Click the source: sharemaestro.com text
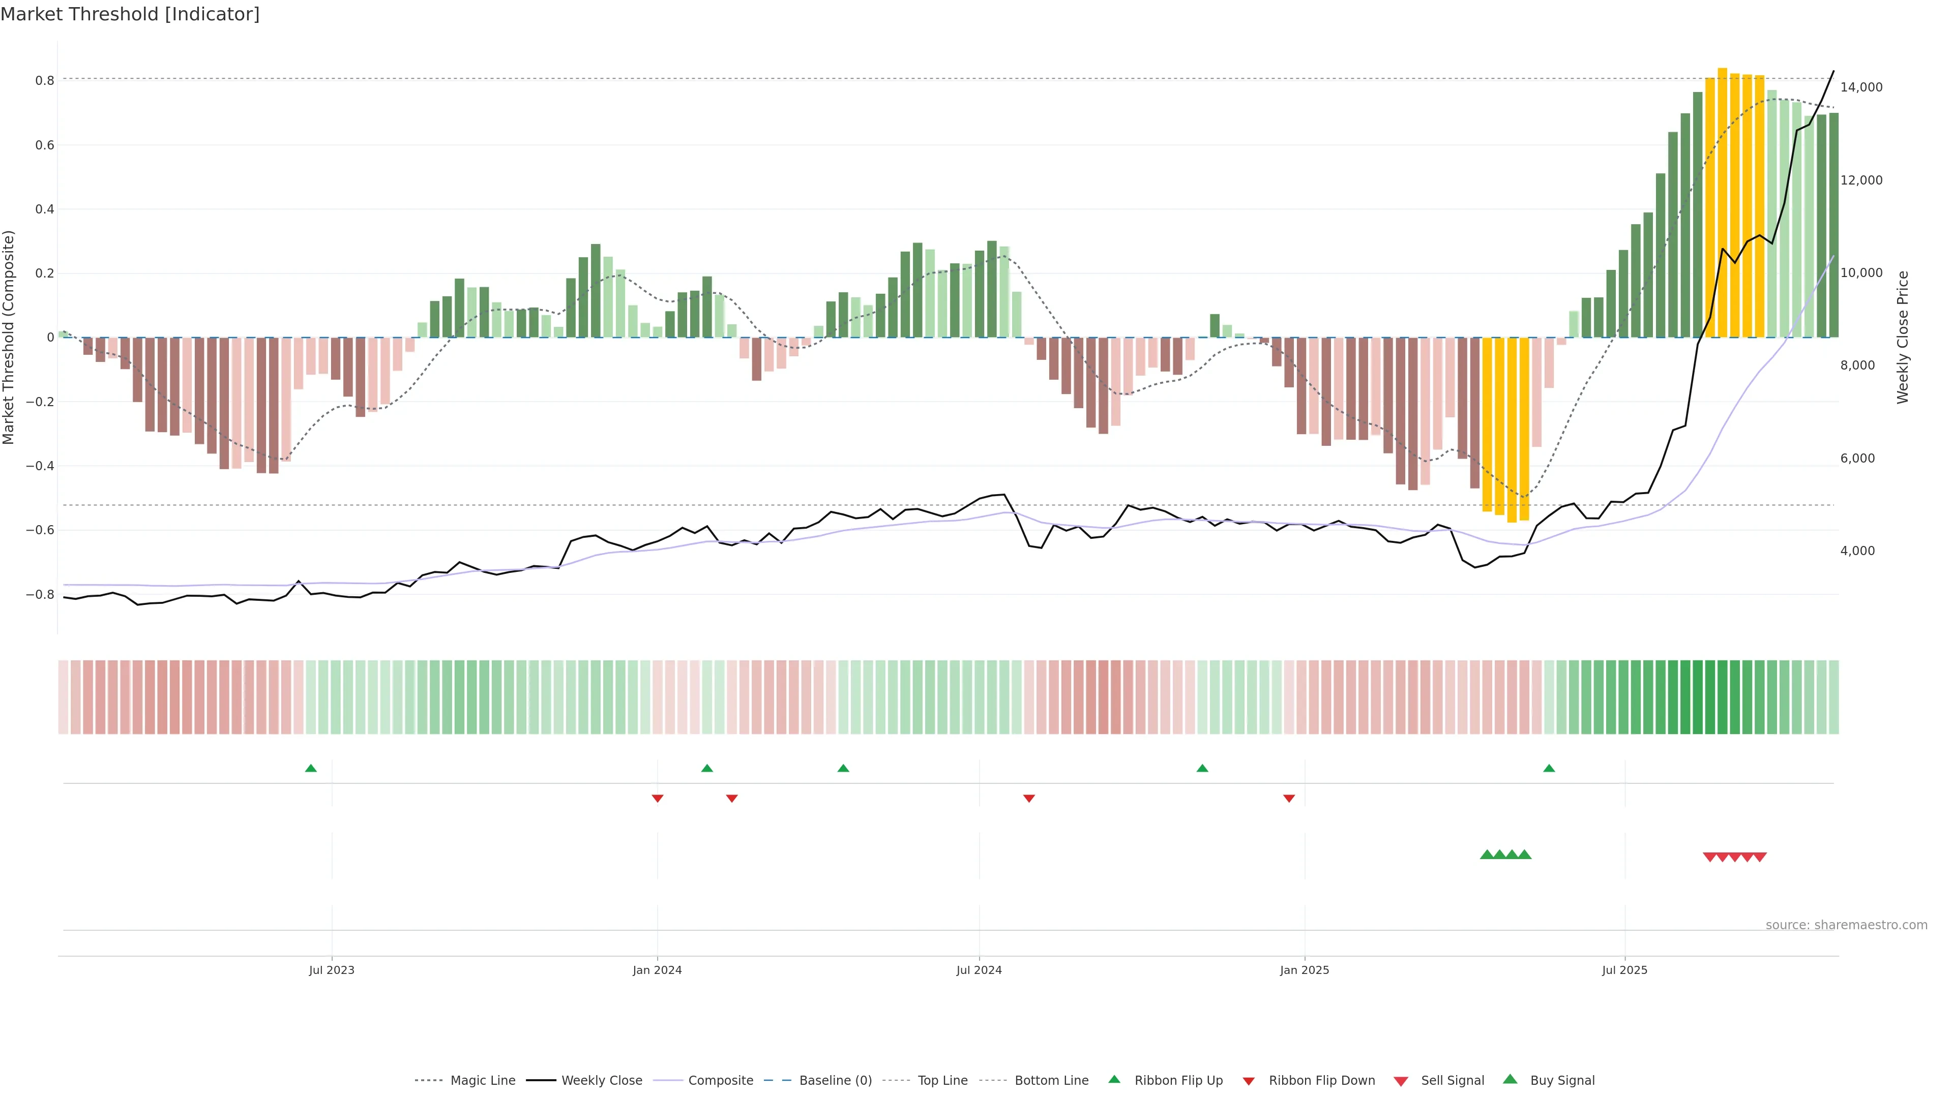The image size is (1953, 1098). (1846, 925)
